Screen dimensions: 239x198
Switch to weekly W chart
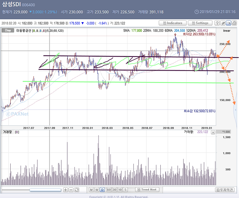[x=97, y=190]
